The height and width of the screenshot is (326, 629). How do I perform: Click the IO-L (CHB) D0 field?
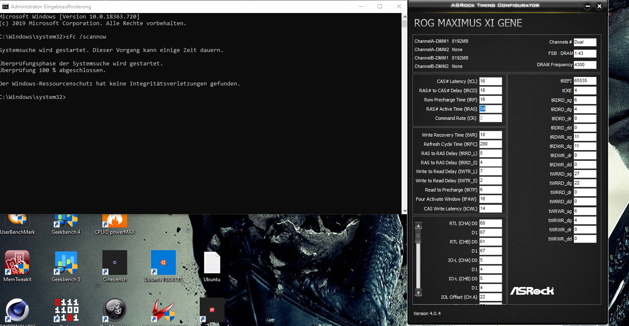point(491,279)
